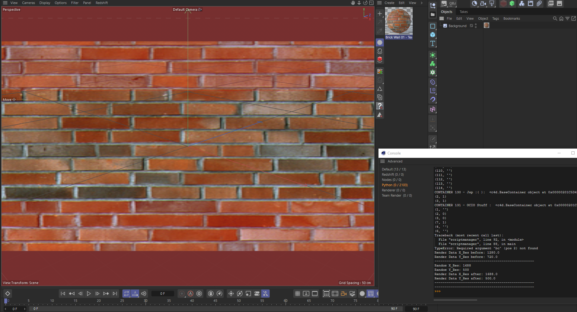The image size is (577, 312).
Task: Click the home icon in Object Manager
Action: pyautogui.click(x=561, y=18)
